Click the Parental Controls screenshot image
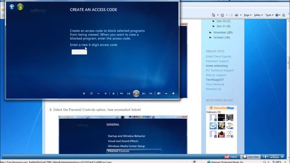 tap(123, 135)
